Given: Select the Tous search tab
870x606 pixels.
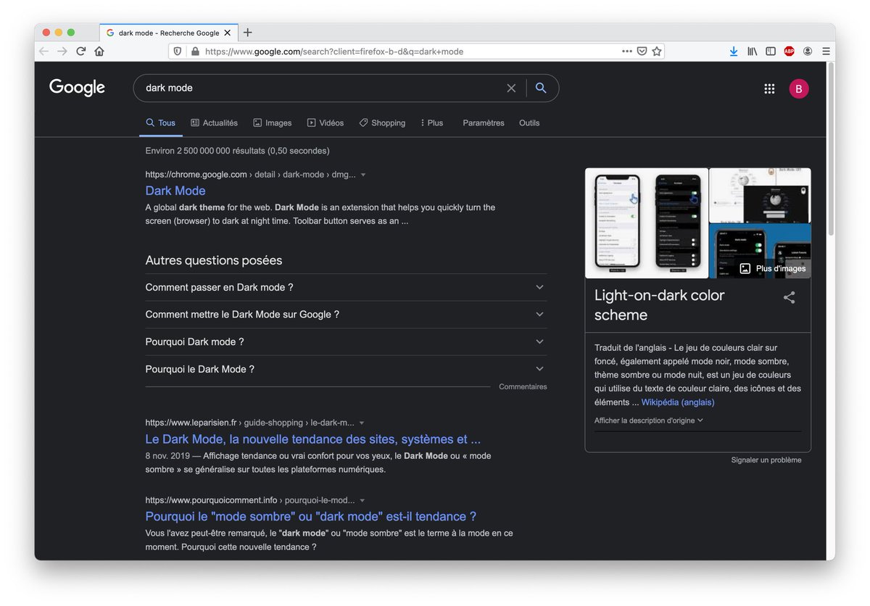Looking at the screenshot, I should [160, 123].
